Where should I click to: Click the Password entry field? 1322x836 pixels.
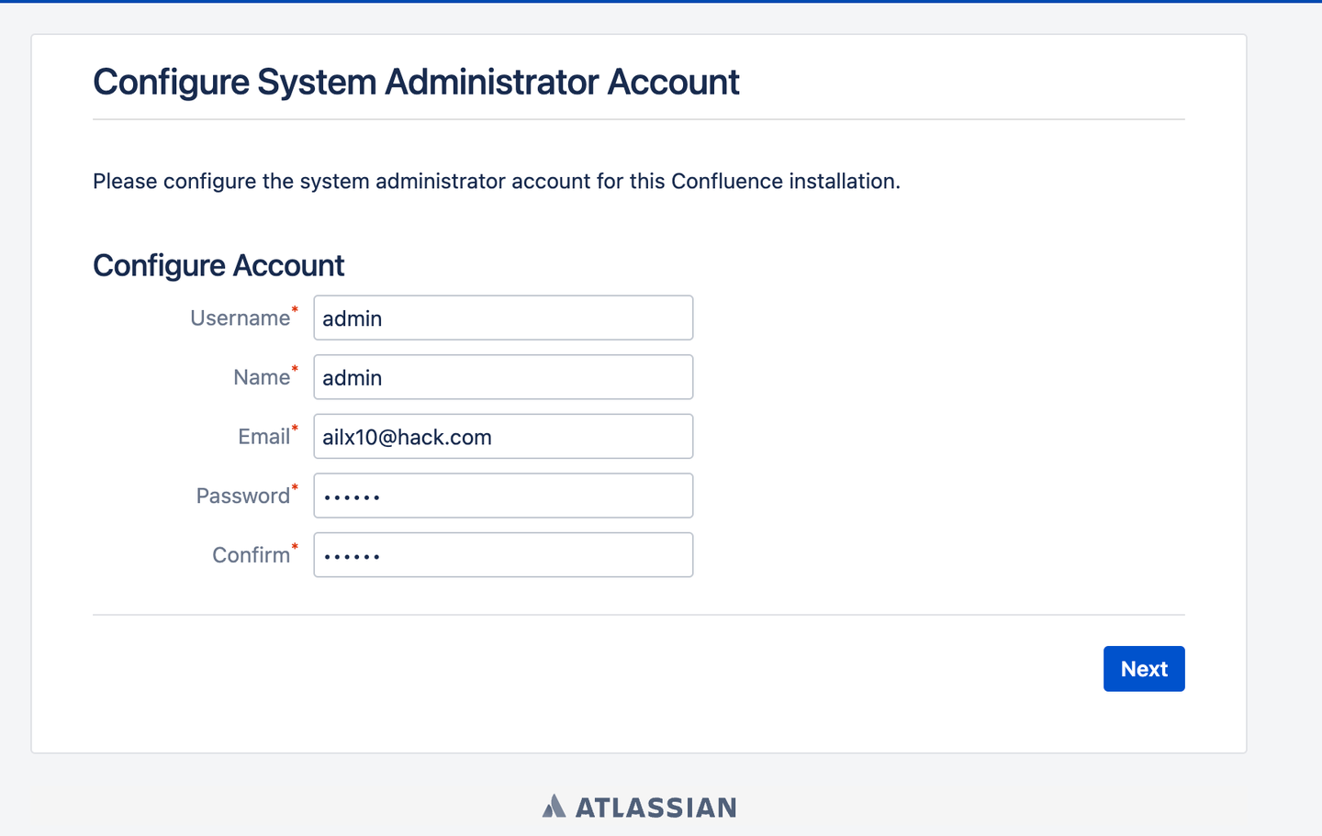tap(503, 495)
